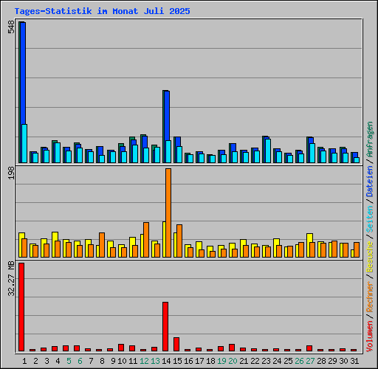Click the red Volumen bar for day 14
Viewport: 378px width, 369px height.
165,326
